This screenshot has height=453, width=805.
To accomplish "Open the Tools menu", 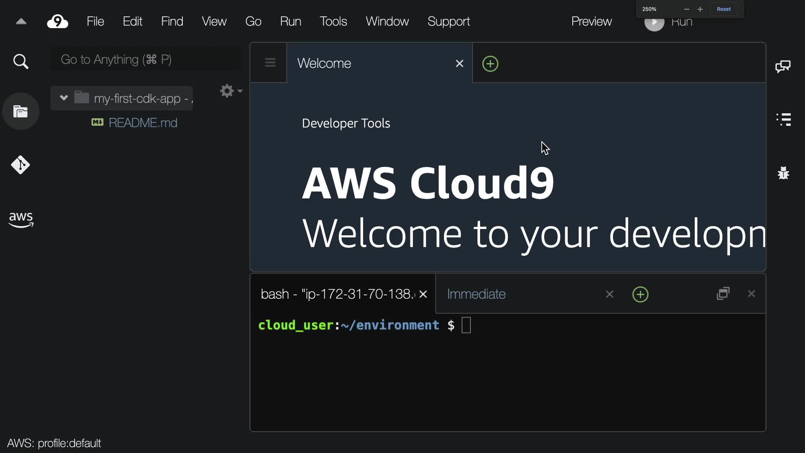I will [x=333, y=21].
